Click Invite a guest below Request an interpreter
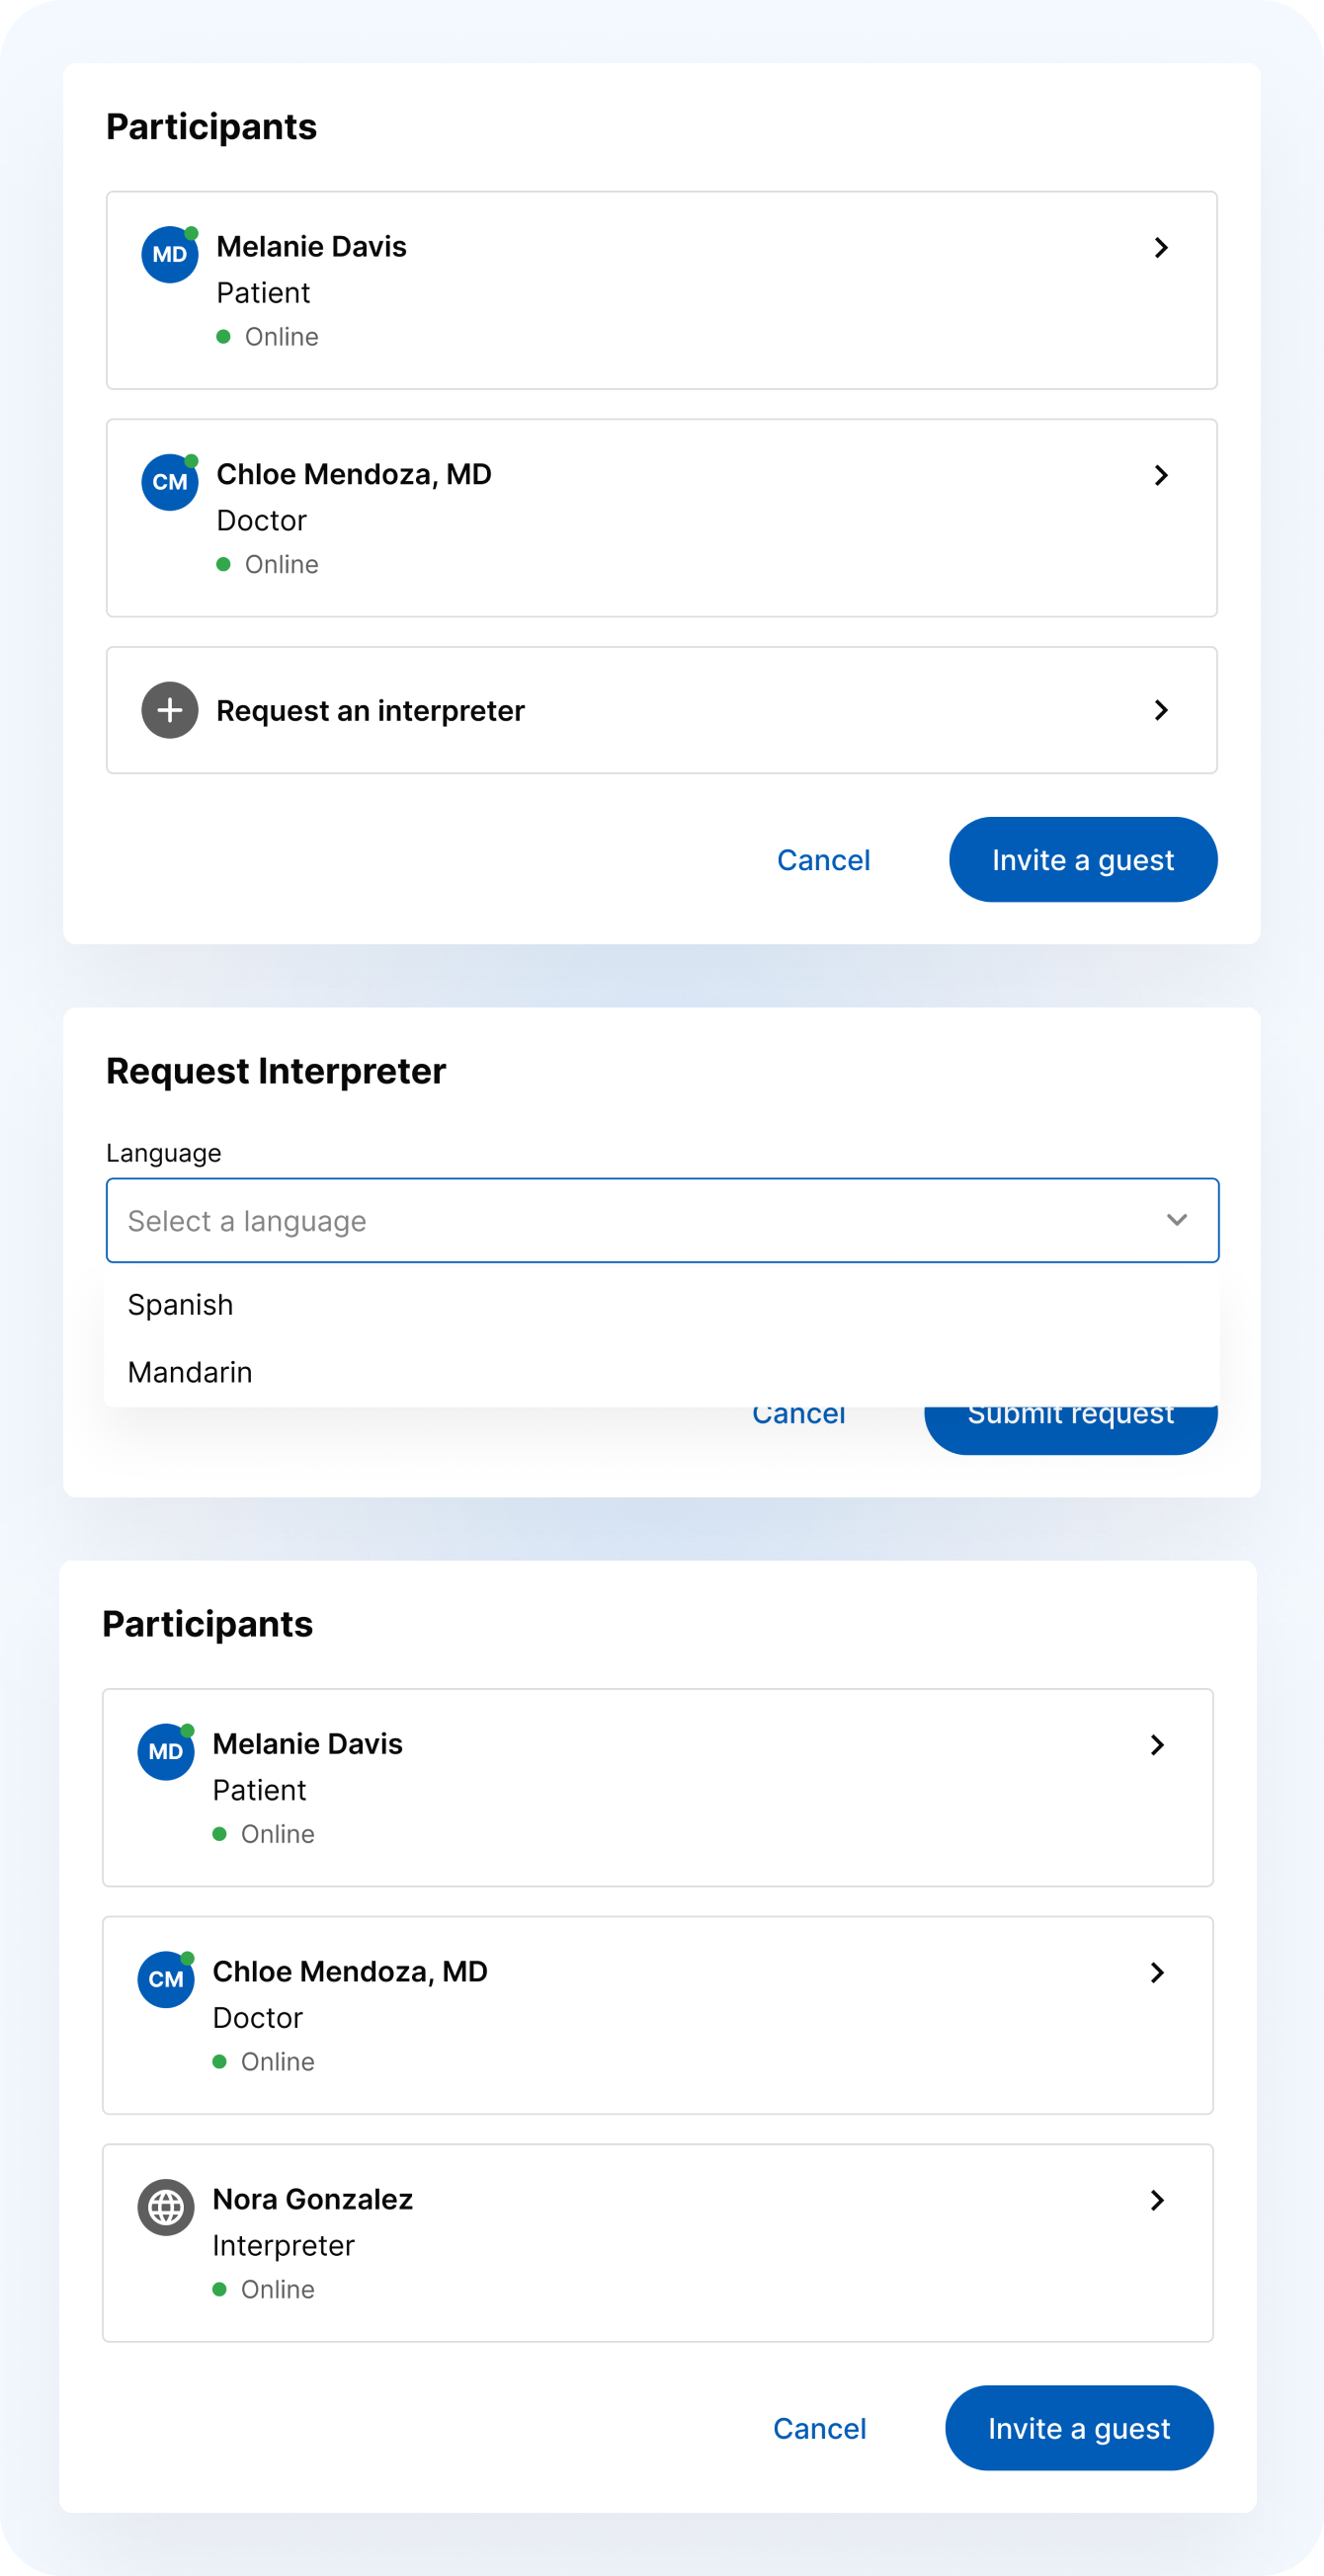Screen dimensions: 1324x2576 [x=1082, y=860]
